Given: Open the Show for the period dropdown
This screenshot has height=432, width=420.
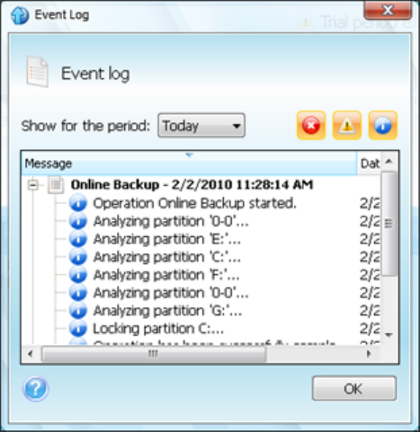Looking at the screenshot, I should (x=201, y=126).
